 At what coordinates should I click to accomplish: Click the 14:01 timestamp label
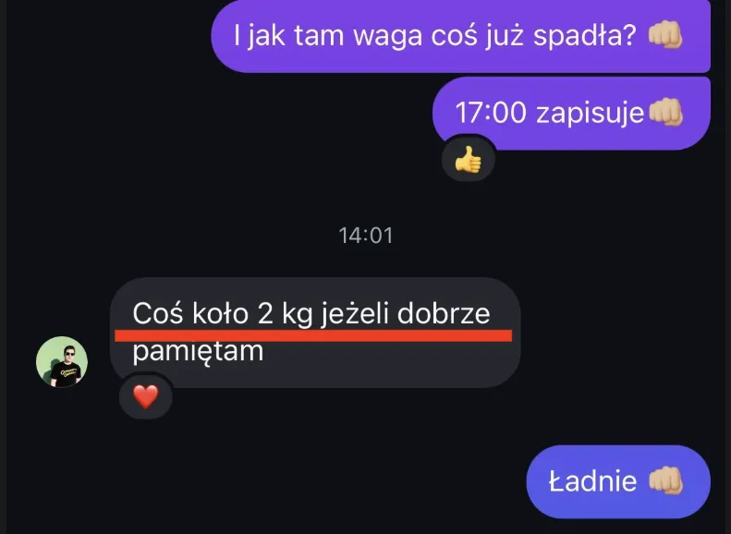(366, 236)
